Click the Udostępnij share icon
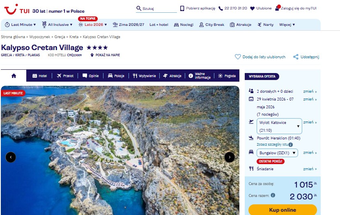Image resolution: width=340 pixels, height=215 pixels. pos(296,57)
